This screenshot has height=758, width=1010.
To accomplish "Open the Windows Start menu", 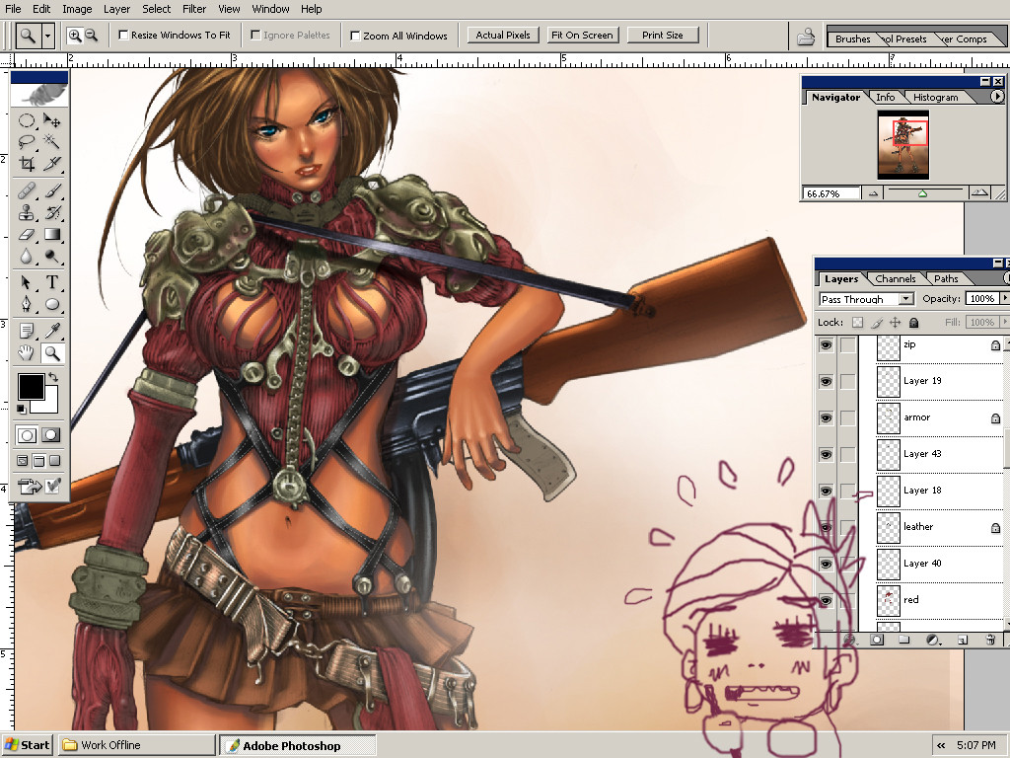I will tap(28, 745).
